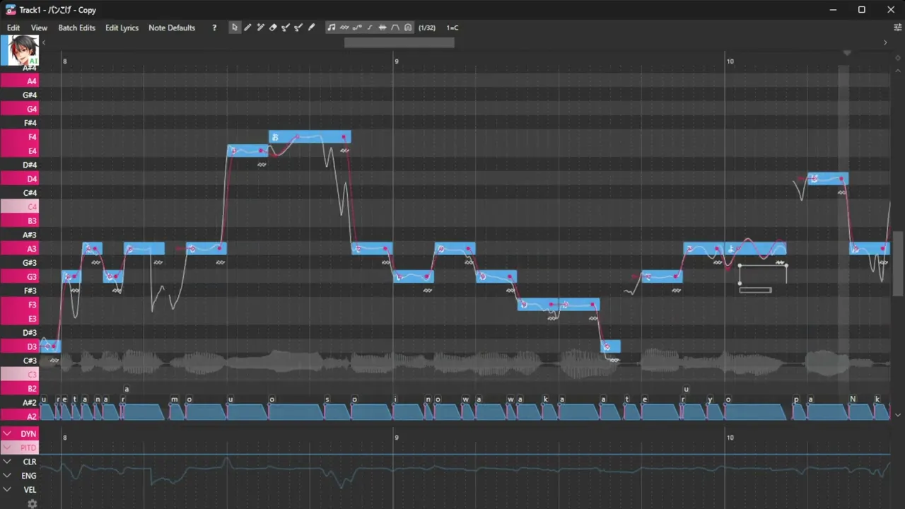905x509 pixels.
Task: Click the B3 piano key
Action: (20, 221)
